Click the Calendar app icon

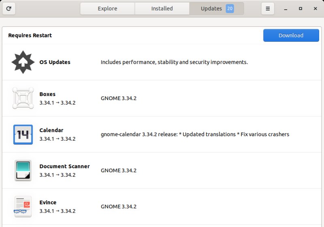pos(23,134)
